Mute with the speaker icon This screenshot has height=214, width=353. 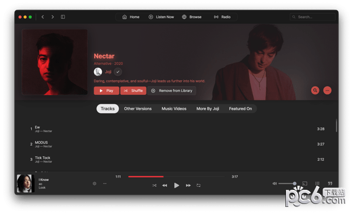(275, 183)
